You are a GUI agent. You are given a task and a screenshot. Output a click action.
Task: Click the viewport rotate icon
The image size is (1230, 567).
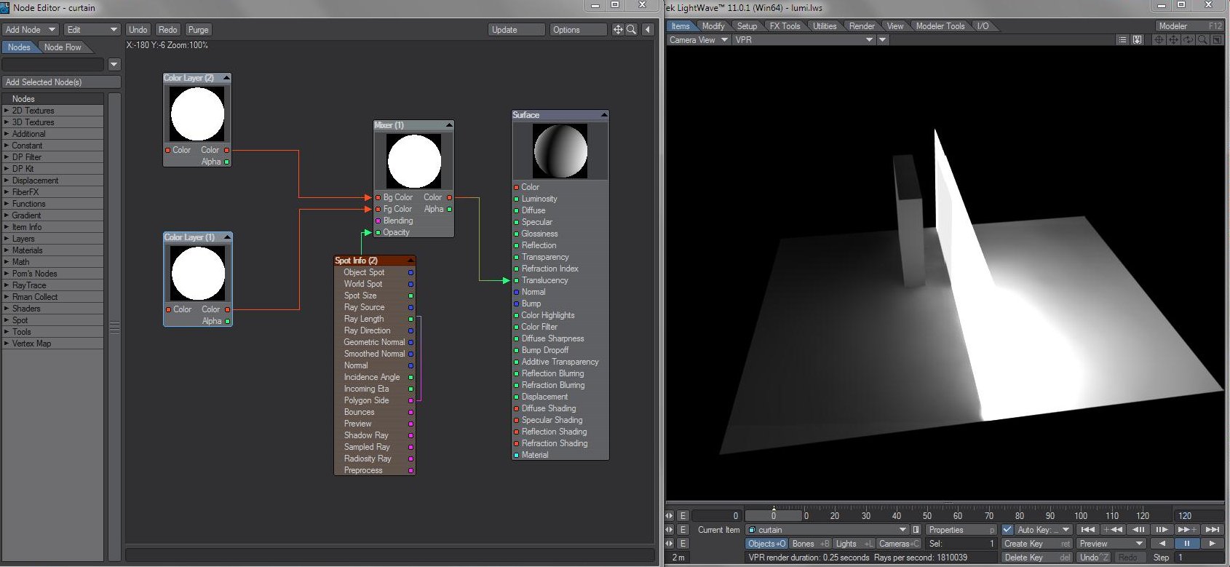(1188, 40)
